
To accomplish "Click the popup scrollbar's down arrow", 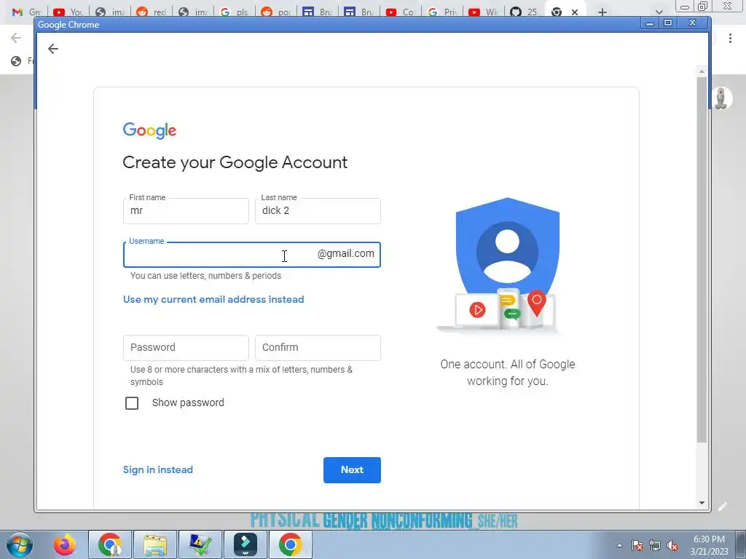I will click(x=702, y=503).
